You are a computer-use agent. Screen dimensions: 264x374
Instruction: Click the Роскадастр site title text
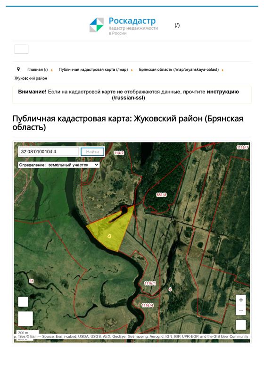(132, 21)
